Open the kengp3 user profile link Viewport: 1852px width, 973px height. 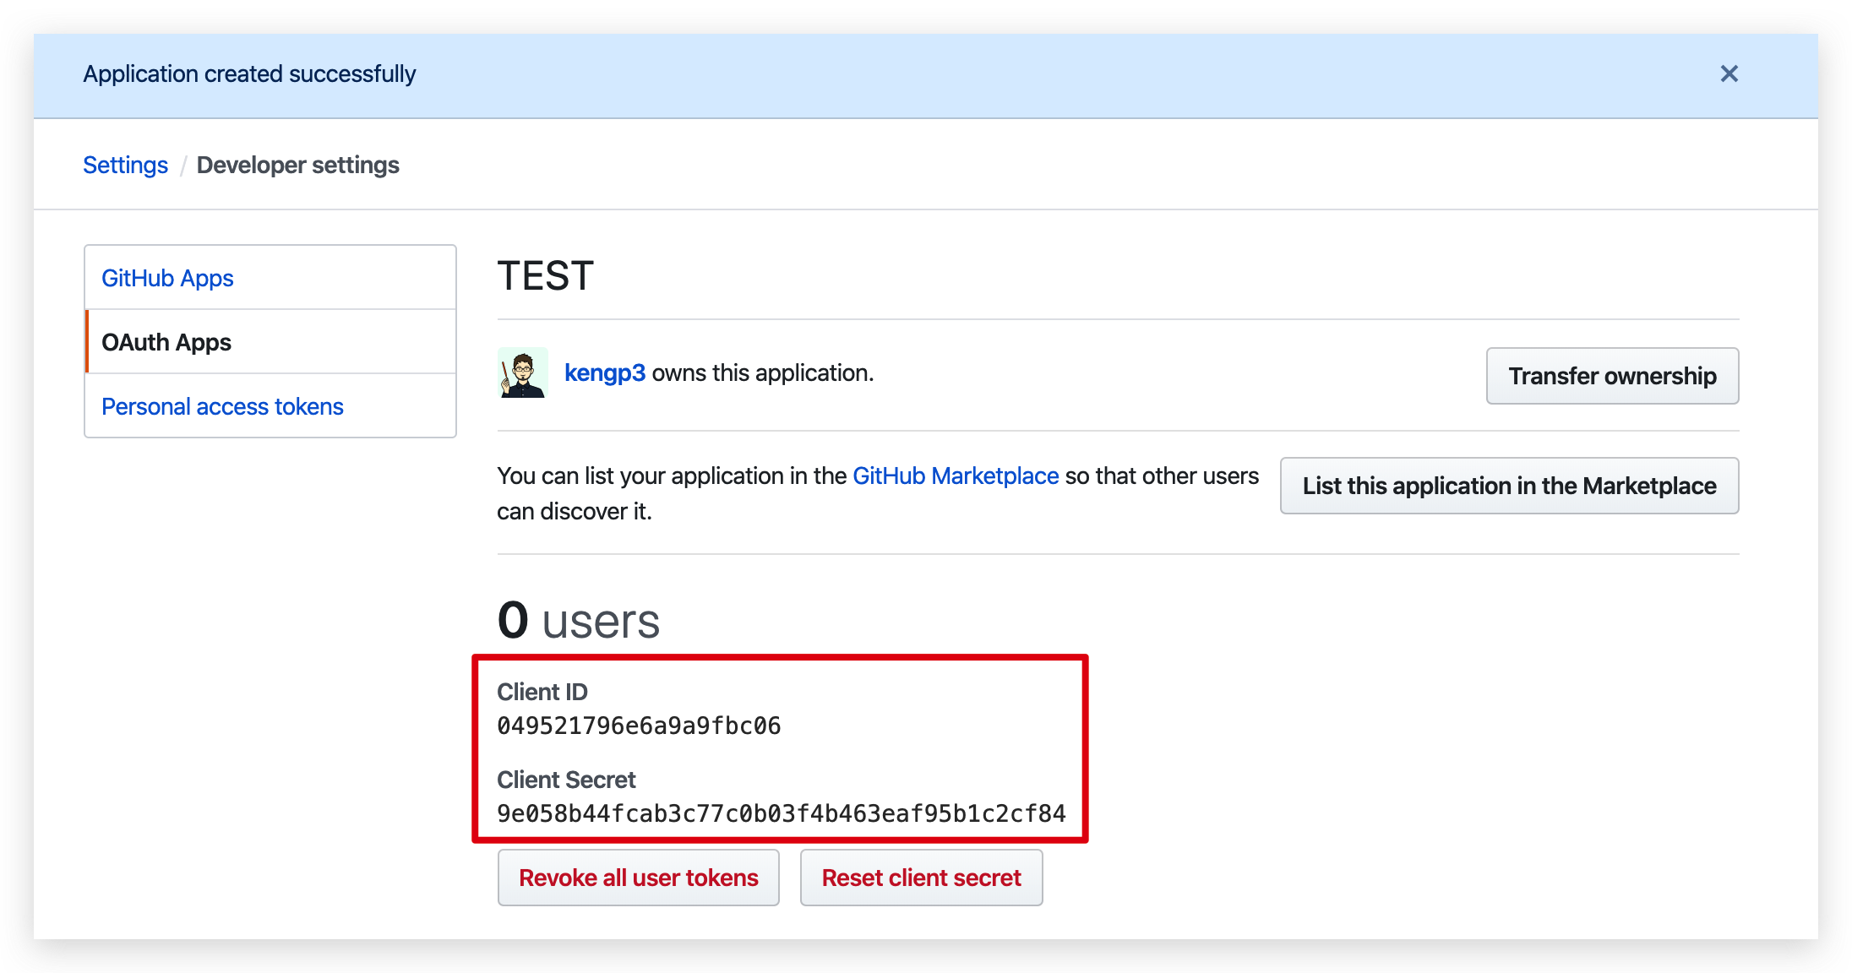(x=604, y=372)
